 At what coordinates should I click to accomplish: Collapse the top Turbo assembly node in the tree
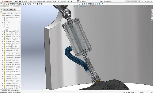[1, 15]
